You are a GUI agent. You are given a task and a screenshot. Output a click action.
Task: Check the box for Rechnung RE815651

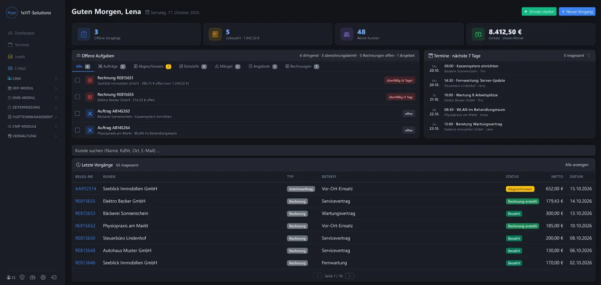click(x=78, y=80)
